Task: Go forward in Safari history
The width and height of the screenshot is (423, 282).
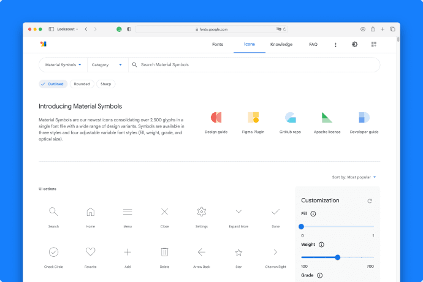Action: tap(95, 29)
